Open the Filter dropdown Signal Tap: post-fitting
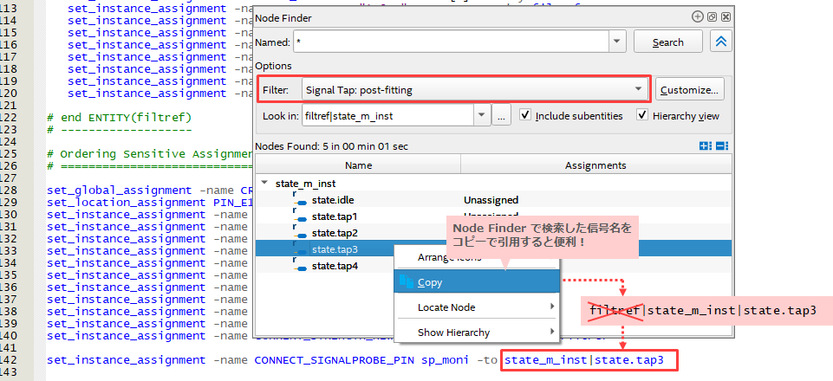 tap(473, 90)
